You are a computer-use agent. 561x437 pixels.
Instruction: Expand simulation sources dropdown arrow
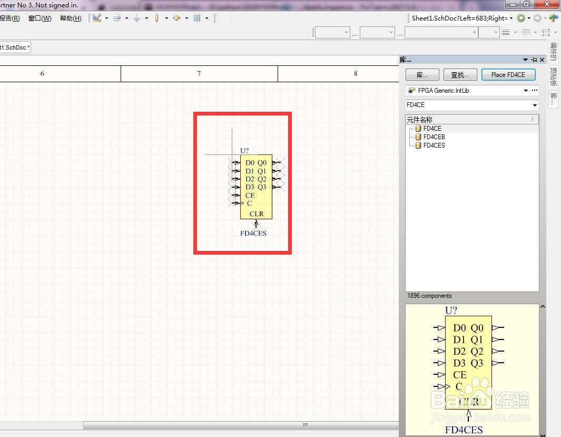click(x=187, y=18)
